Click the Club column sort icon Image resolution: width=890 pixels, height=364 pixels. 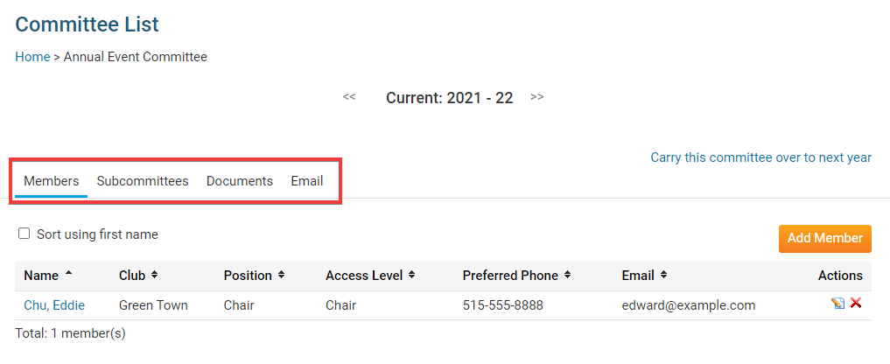pyautogui.click(x=154, y=275)
